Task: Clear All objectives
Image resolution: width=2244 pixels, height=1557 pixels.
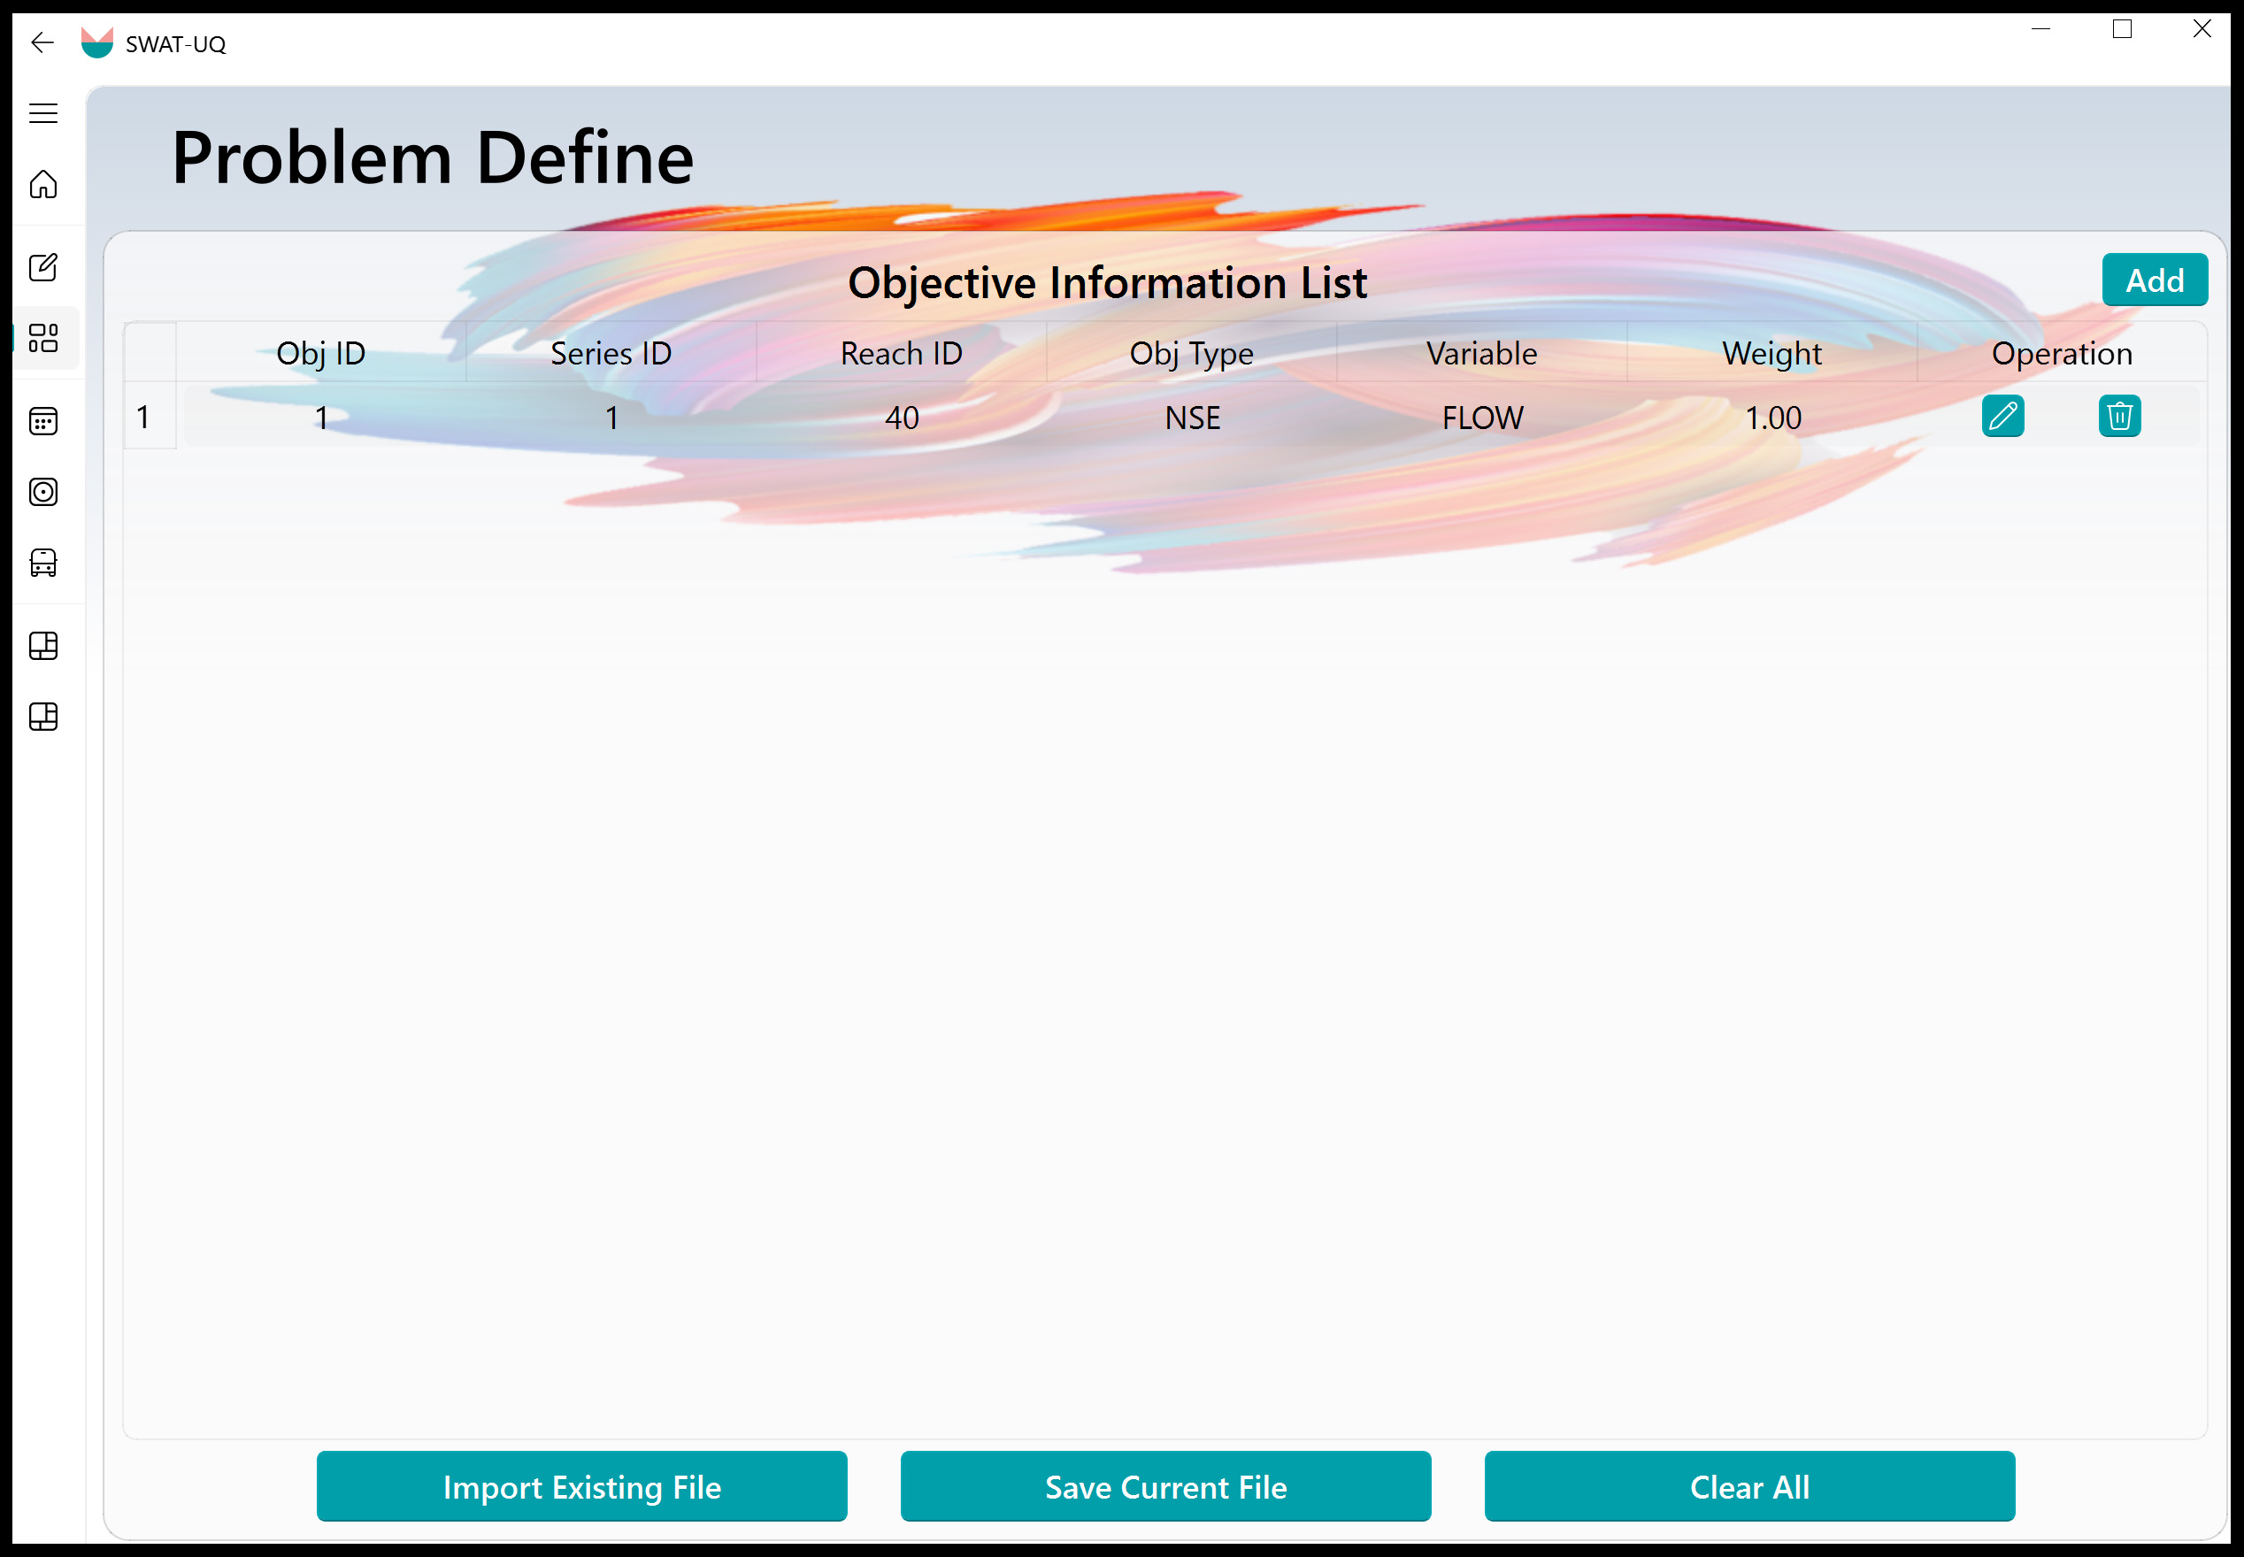Action: [x=1749, y=1485]
